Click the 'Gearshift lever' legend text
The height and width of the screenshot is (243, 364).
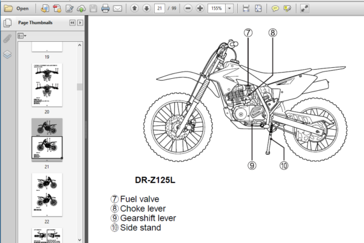148,218
